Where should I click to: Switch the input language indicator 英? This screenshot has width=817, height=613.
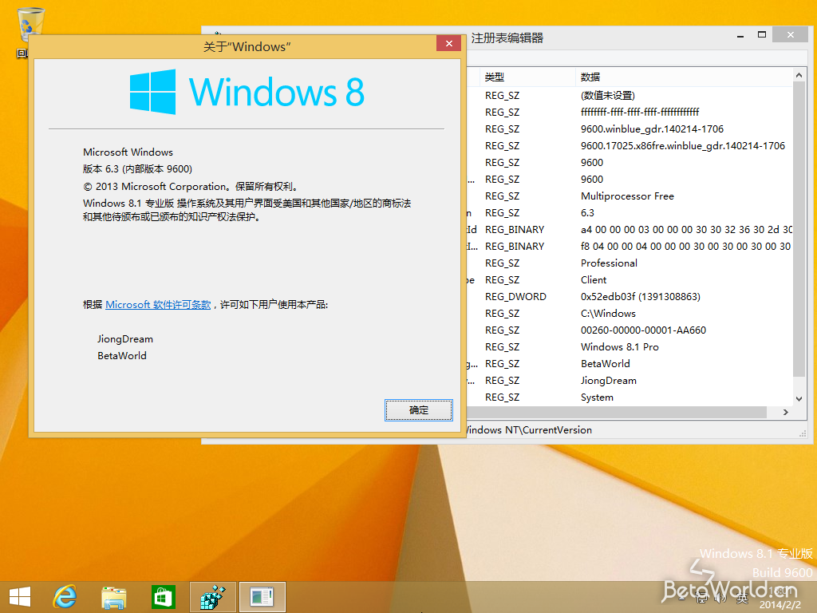(x=741, y=597)
